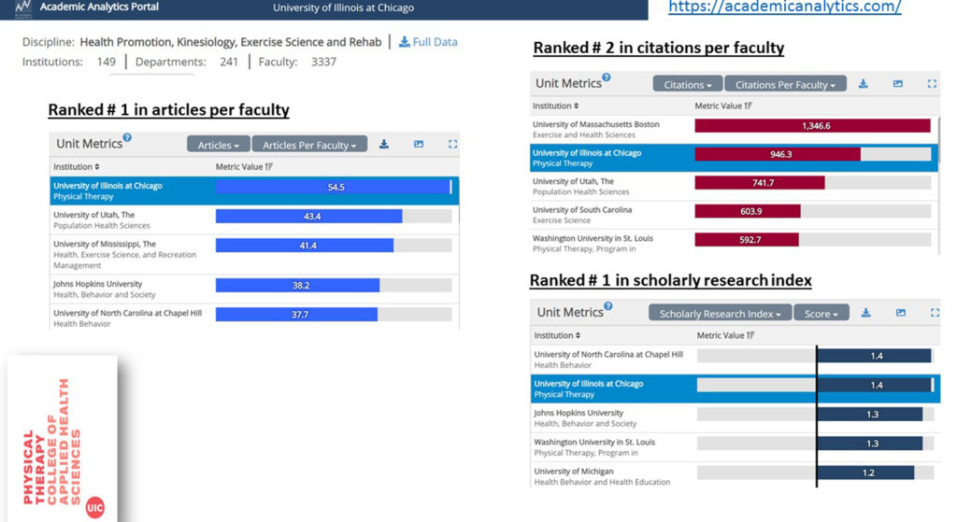This screenshot has height=522, width=957.
Task: Sort Institution column in articles table
Action: [x=76, y=166]
